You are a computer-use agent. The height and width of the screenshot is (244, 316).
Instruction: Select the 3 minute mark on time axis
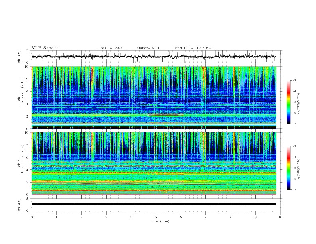click(107, 217)
